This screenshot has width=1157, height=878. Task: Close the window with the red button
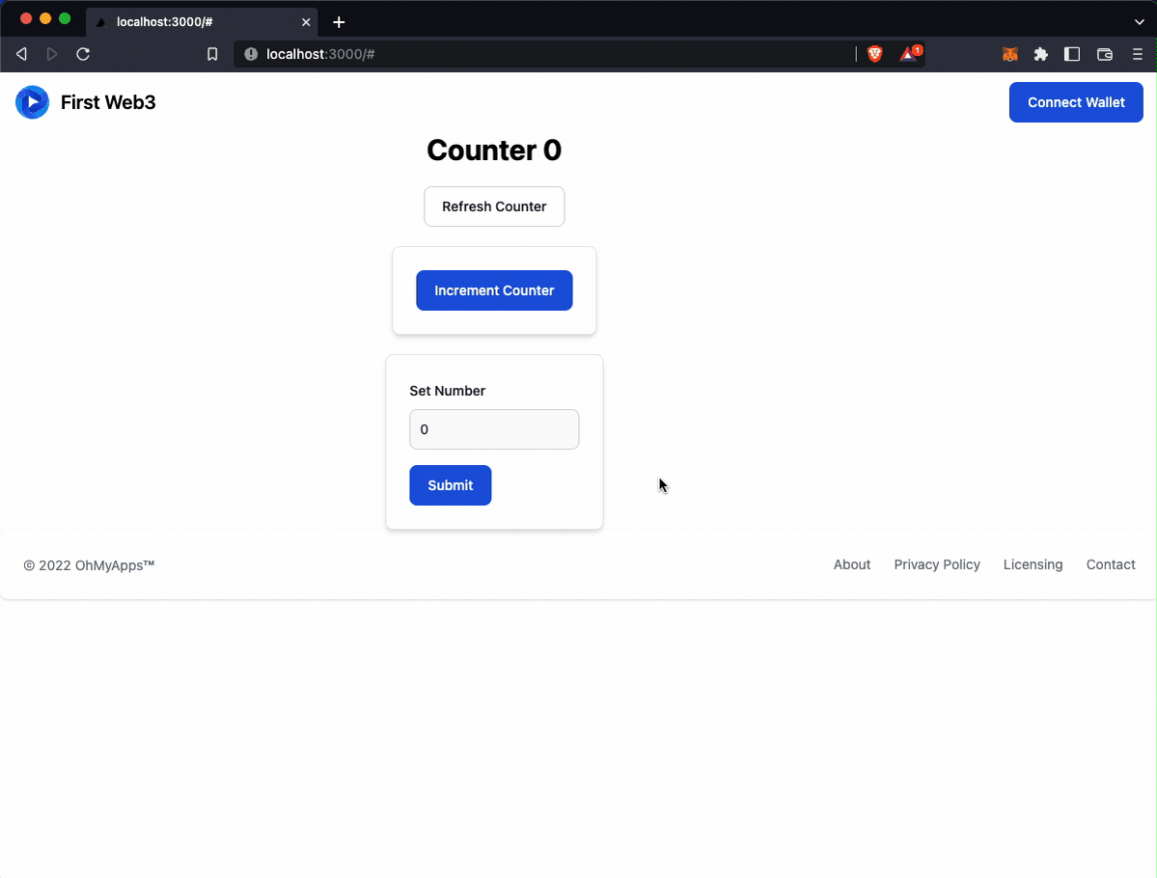[x=26, y=18]
